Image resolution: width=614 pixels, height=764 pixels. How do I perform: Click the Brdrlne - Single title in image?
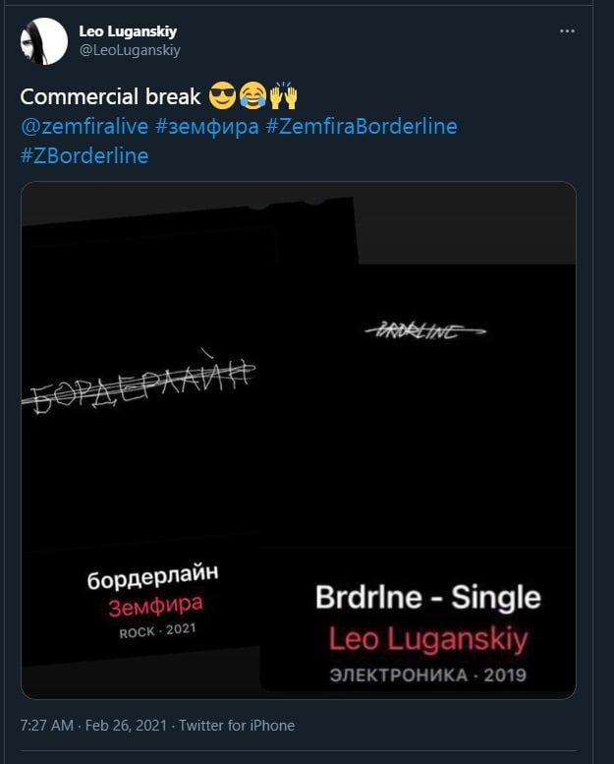[x=428, y=597]
